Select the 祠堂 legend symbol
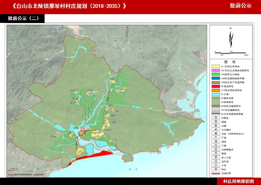Viewport: 261px width, 185px height. click(216, 122)
